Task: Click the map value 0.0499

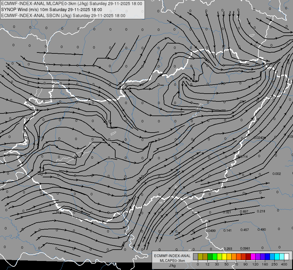Action: click(211, 231)
